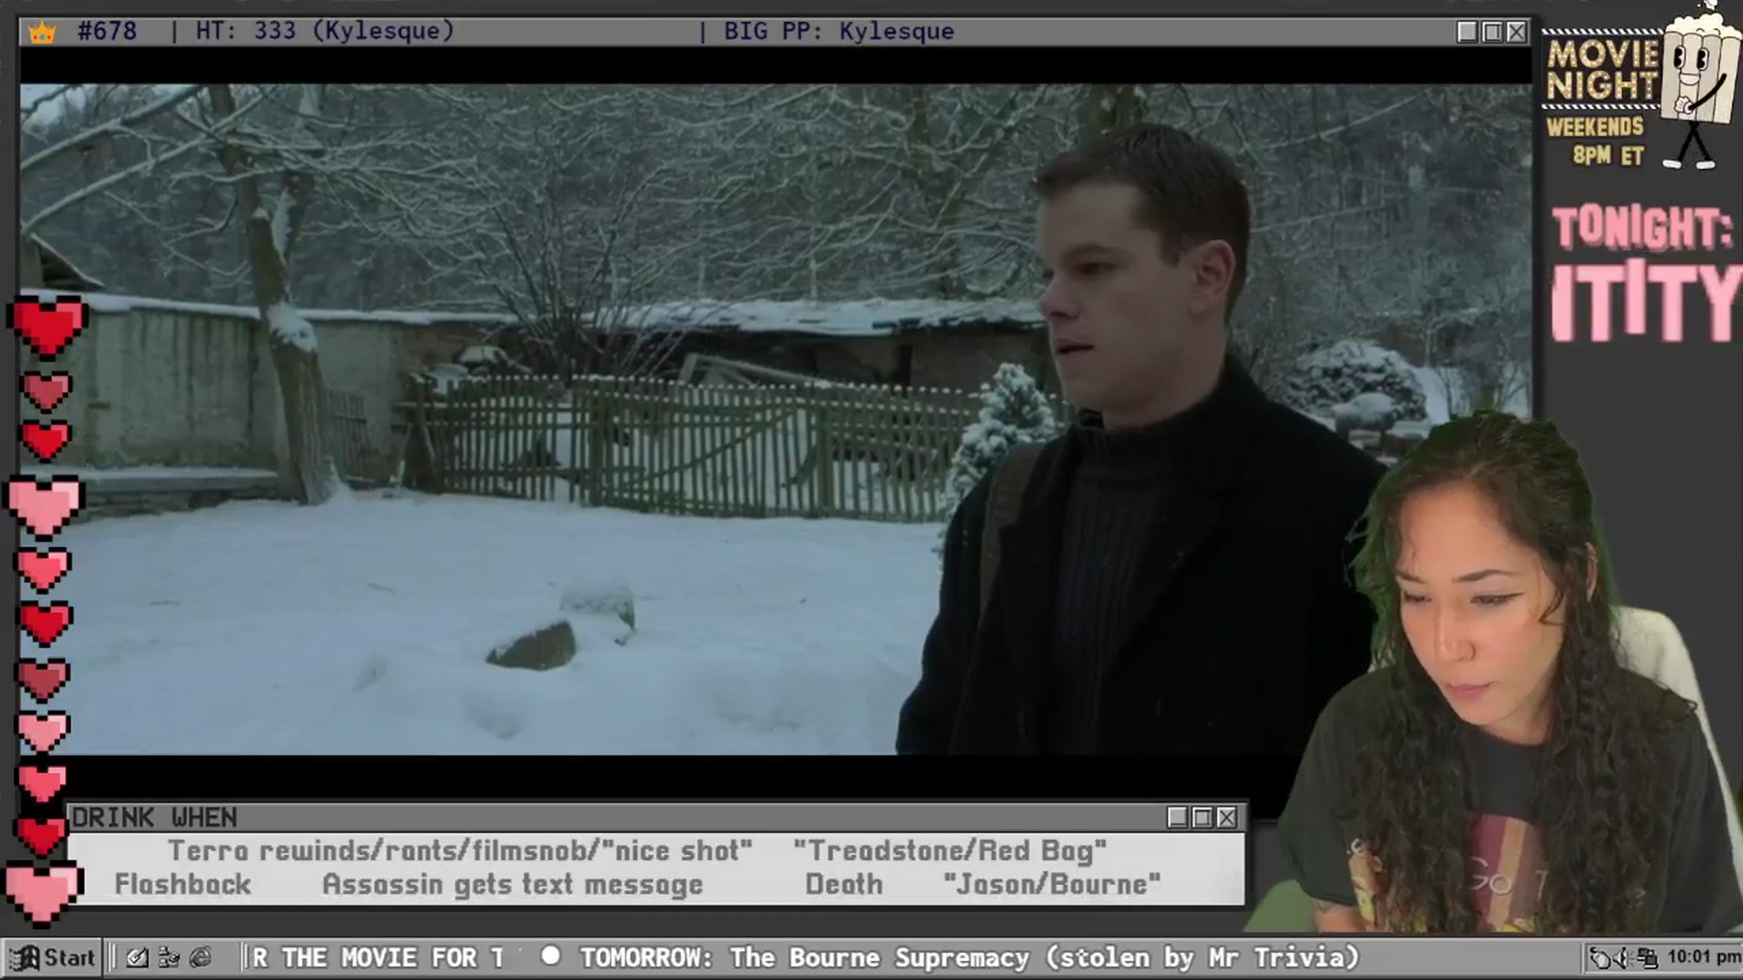Close the DRINK WHEN window
The image size is (1743, 980).
(1226, 818)
